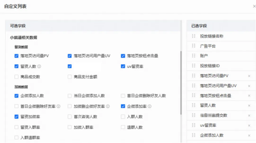Click the available fields panel scrollbar
Viewport: 256px width, 143px height.
[x=181, y=83]
